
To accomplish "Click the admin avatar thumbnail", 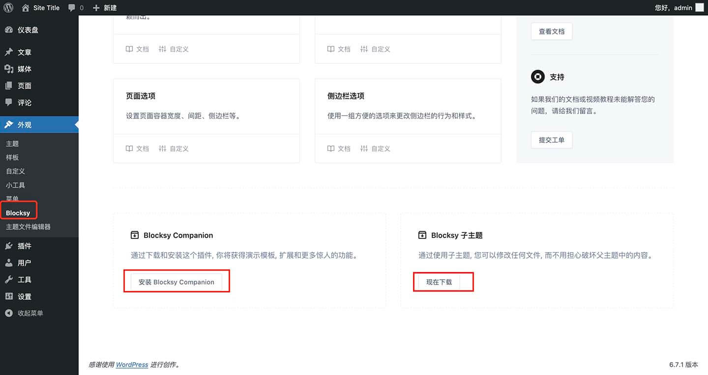I will click(x=699, y=7).
